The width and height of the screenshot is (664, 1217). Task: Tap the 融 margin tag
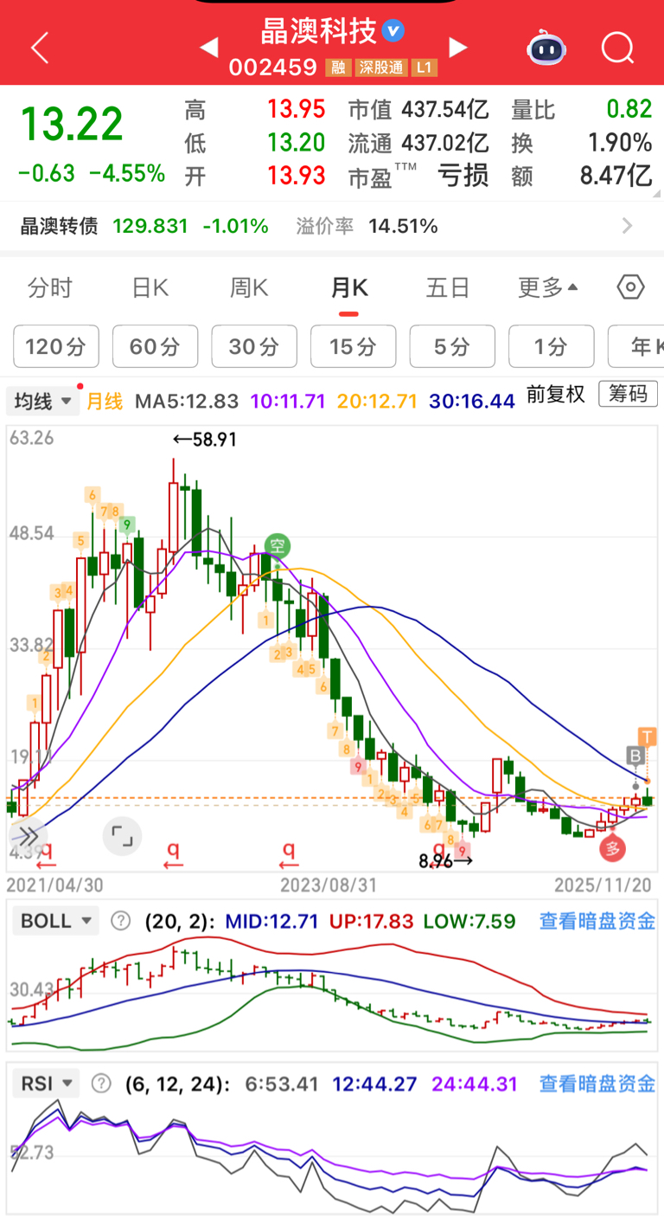pos(339,68)
